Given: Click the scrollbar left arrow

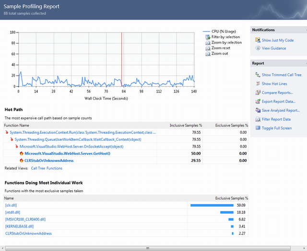Looking at the screenshot, I should pos(2,248).
